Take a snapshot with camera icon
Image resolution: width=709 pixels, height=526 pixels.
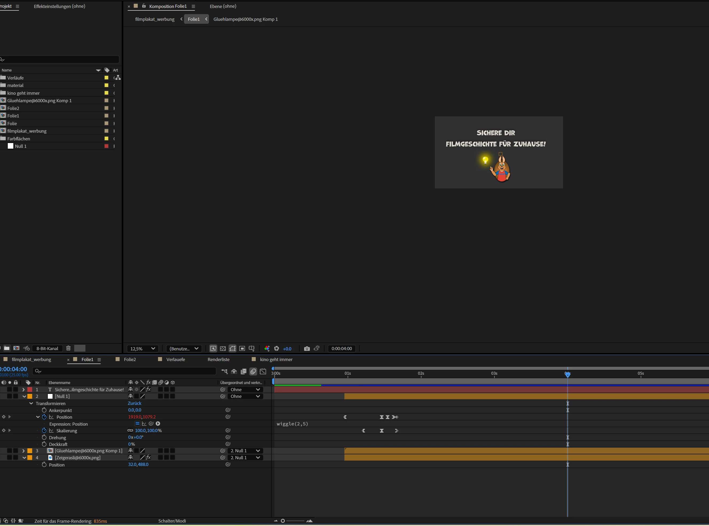coord(307,349)
